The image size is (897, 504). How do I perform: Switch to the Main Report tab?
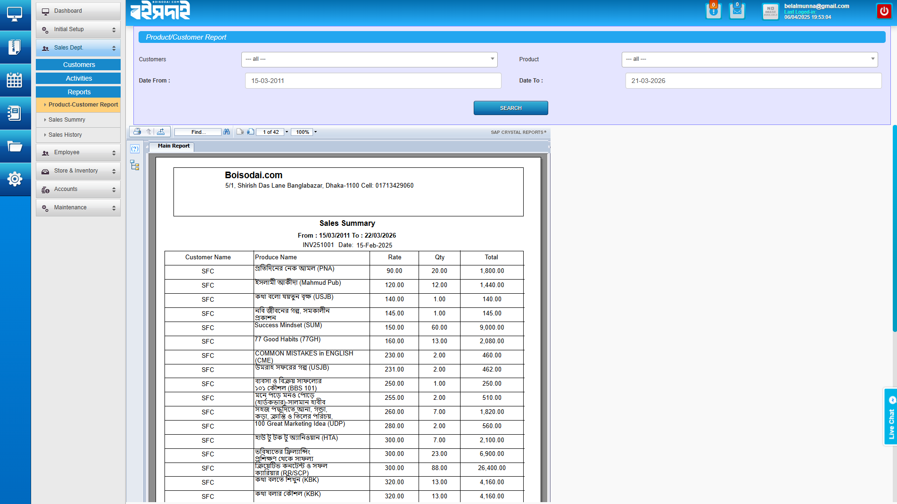[173, 146]
